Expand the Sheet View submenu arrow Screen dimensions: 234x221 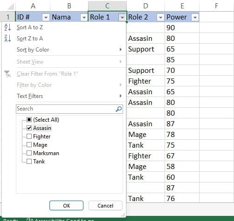pos(121,62)
